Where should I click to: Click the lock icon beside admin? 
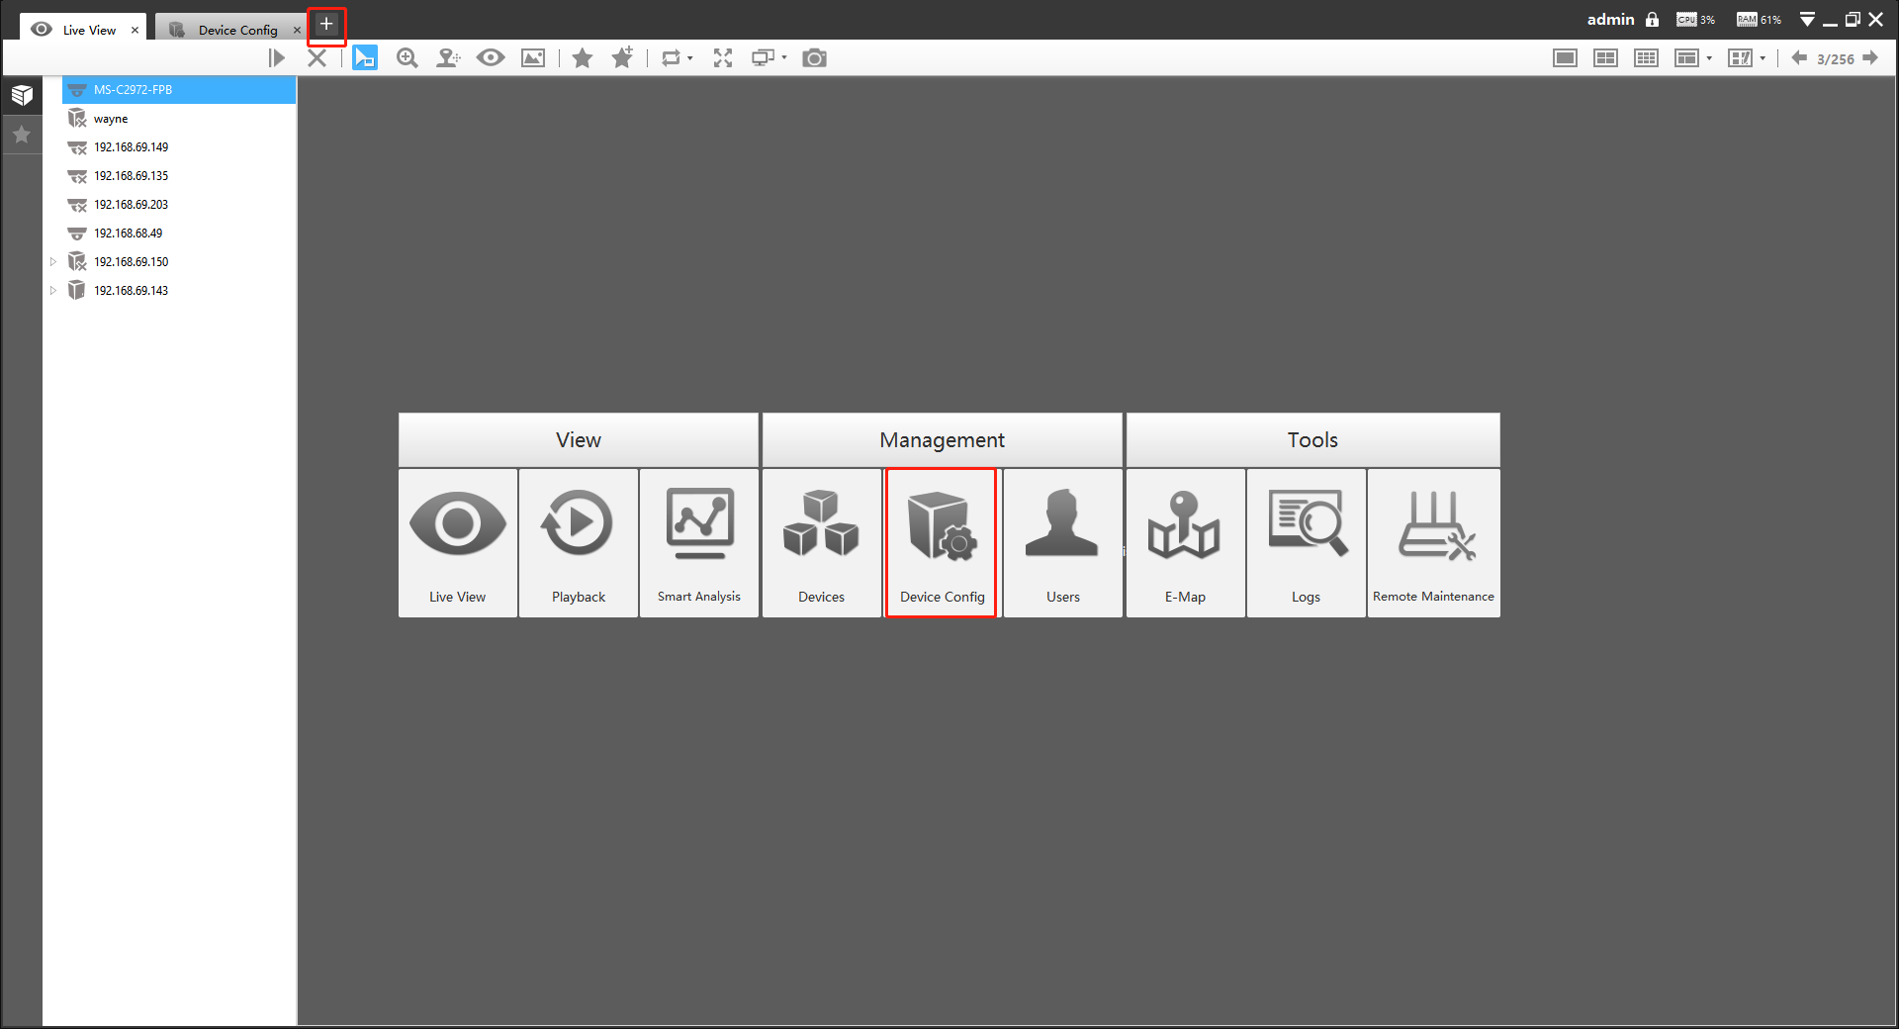click(x=1652, y=20)
